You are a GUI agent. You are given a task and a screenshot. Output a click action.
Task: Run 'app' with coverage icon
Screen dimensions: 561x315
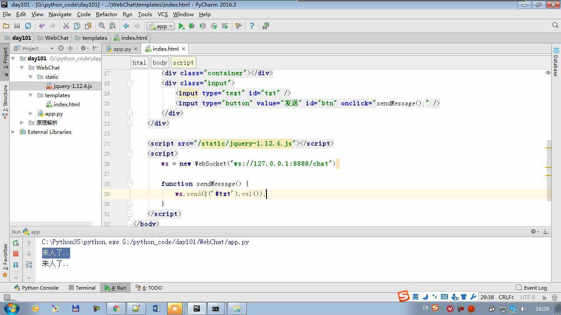(202, 26)
